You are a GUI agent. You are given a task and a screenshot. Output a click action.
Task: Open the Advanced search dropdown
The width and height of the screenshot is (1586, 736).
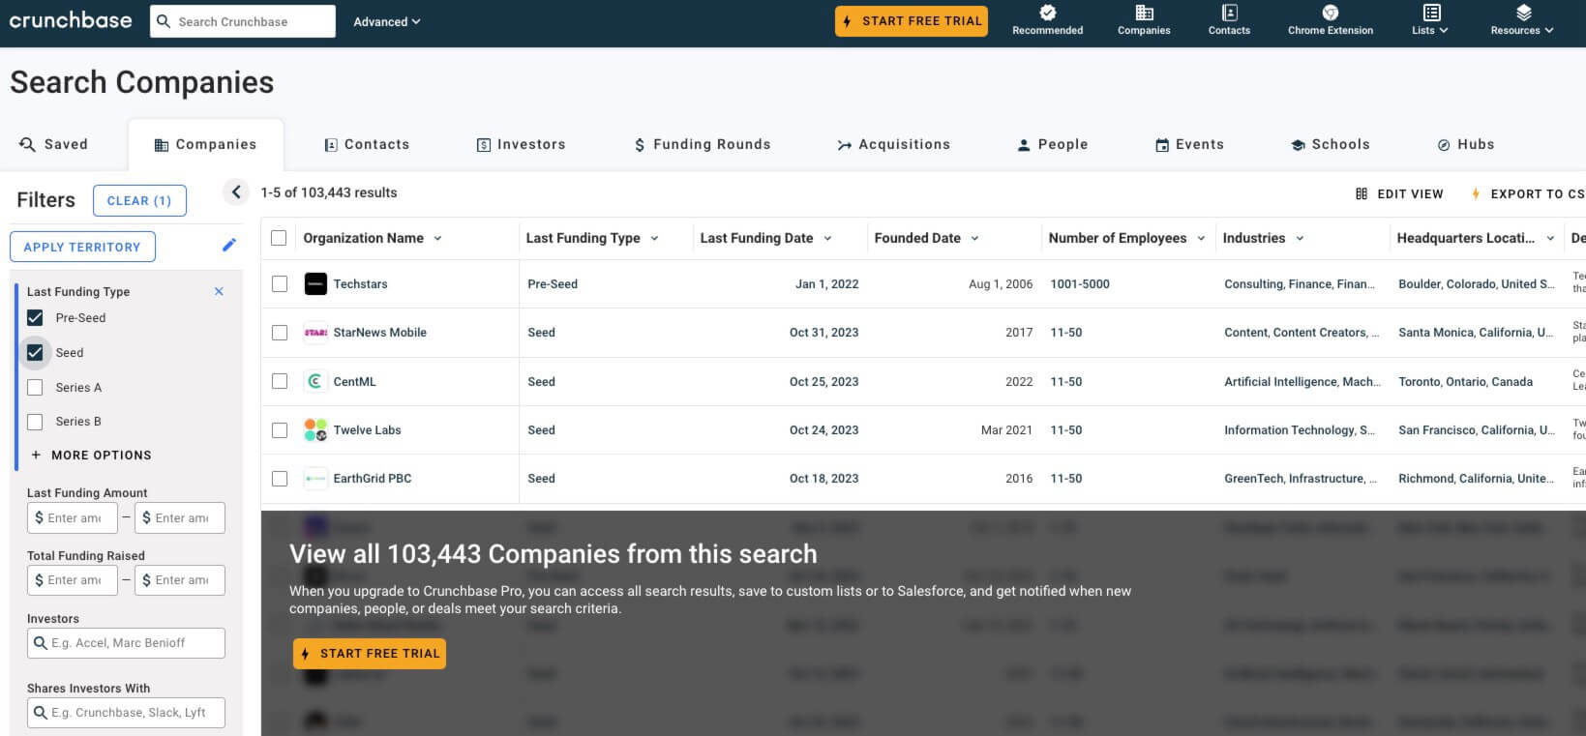(x=386, y=21)
